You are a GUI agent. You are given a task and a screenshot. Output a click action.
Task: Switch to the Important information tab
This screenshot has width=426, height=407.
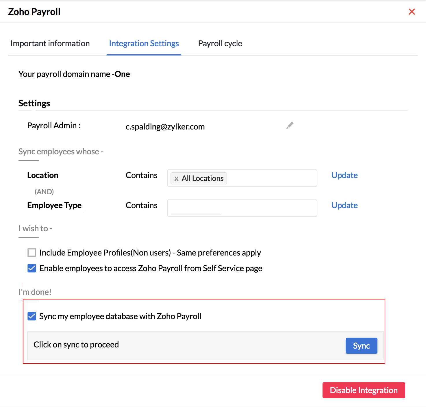click(50, 43)
